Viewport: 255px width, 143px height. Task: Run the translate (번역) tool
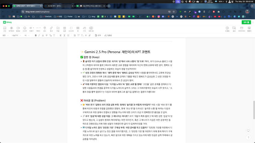point(98,35)
